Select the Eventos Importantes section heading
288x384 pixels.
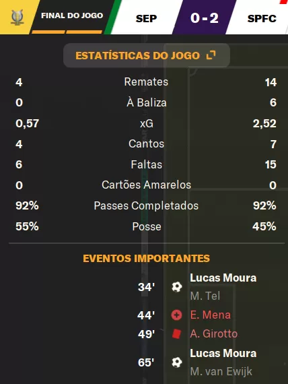pyautogui.click(x=146, y=259)
